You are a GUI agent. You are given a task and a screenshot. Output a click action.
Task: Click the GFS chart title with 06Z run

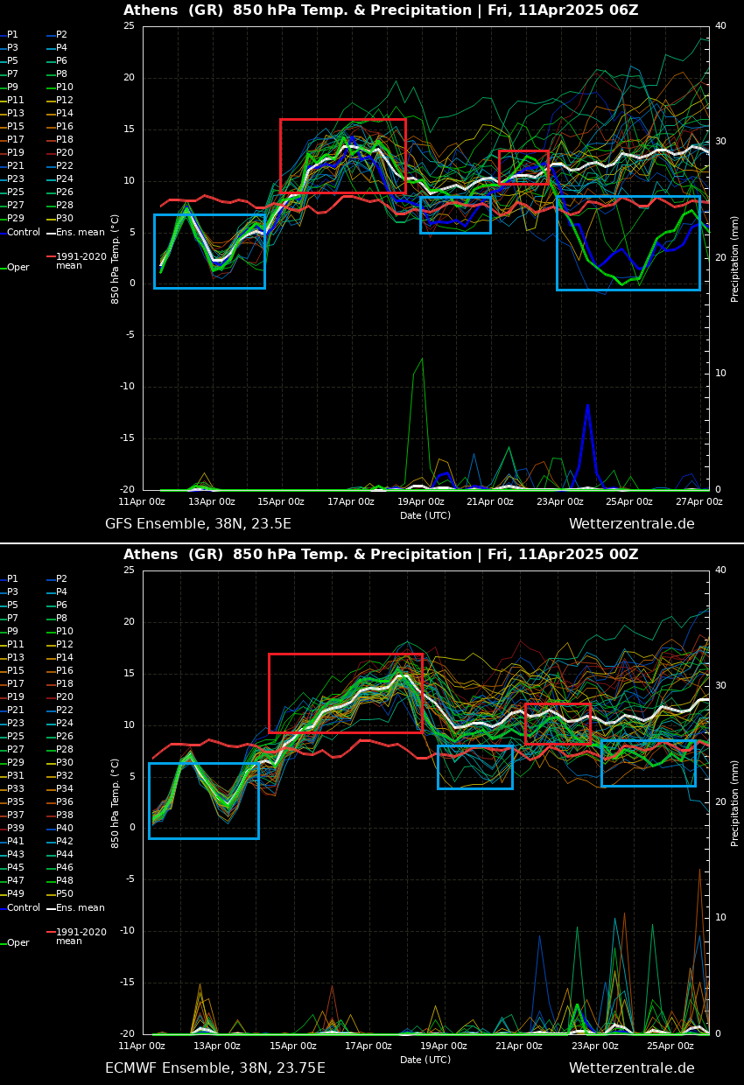[x=381, y=10]
